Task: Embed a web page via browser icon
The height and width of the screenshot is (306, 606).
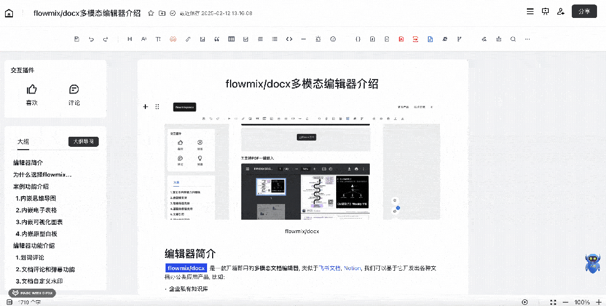Action: click(x=445, y=39)
